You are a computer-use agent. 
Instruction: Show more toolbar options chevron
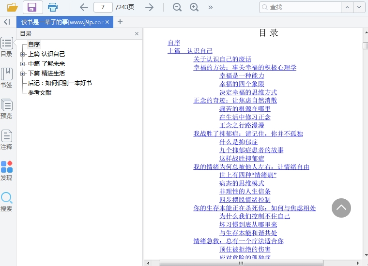tap(211, 7)
